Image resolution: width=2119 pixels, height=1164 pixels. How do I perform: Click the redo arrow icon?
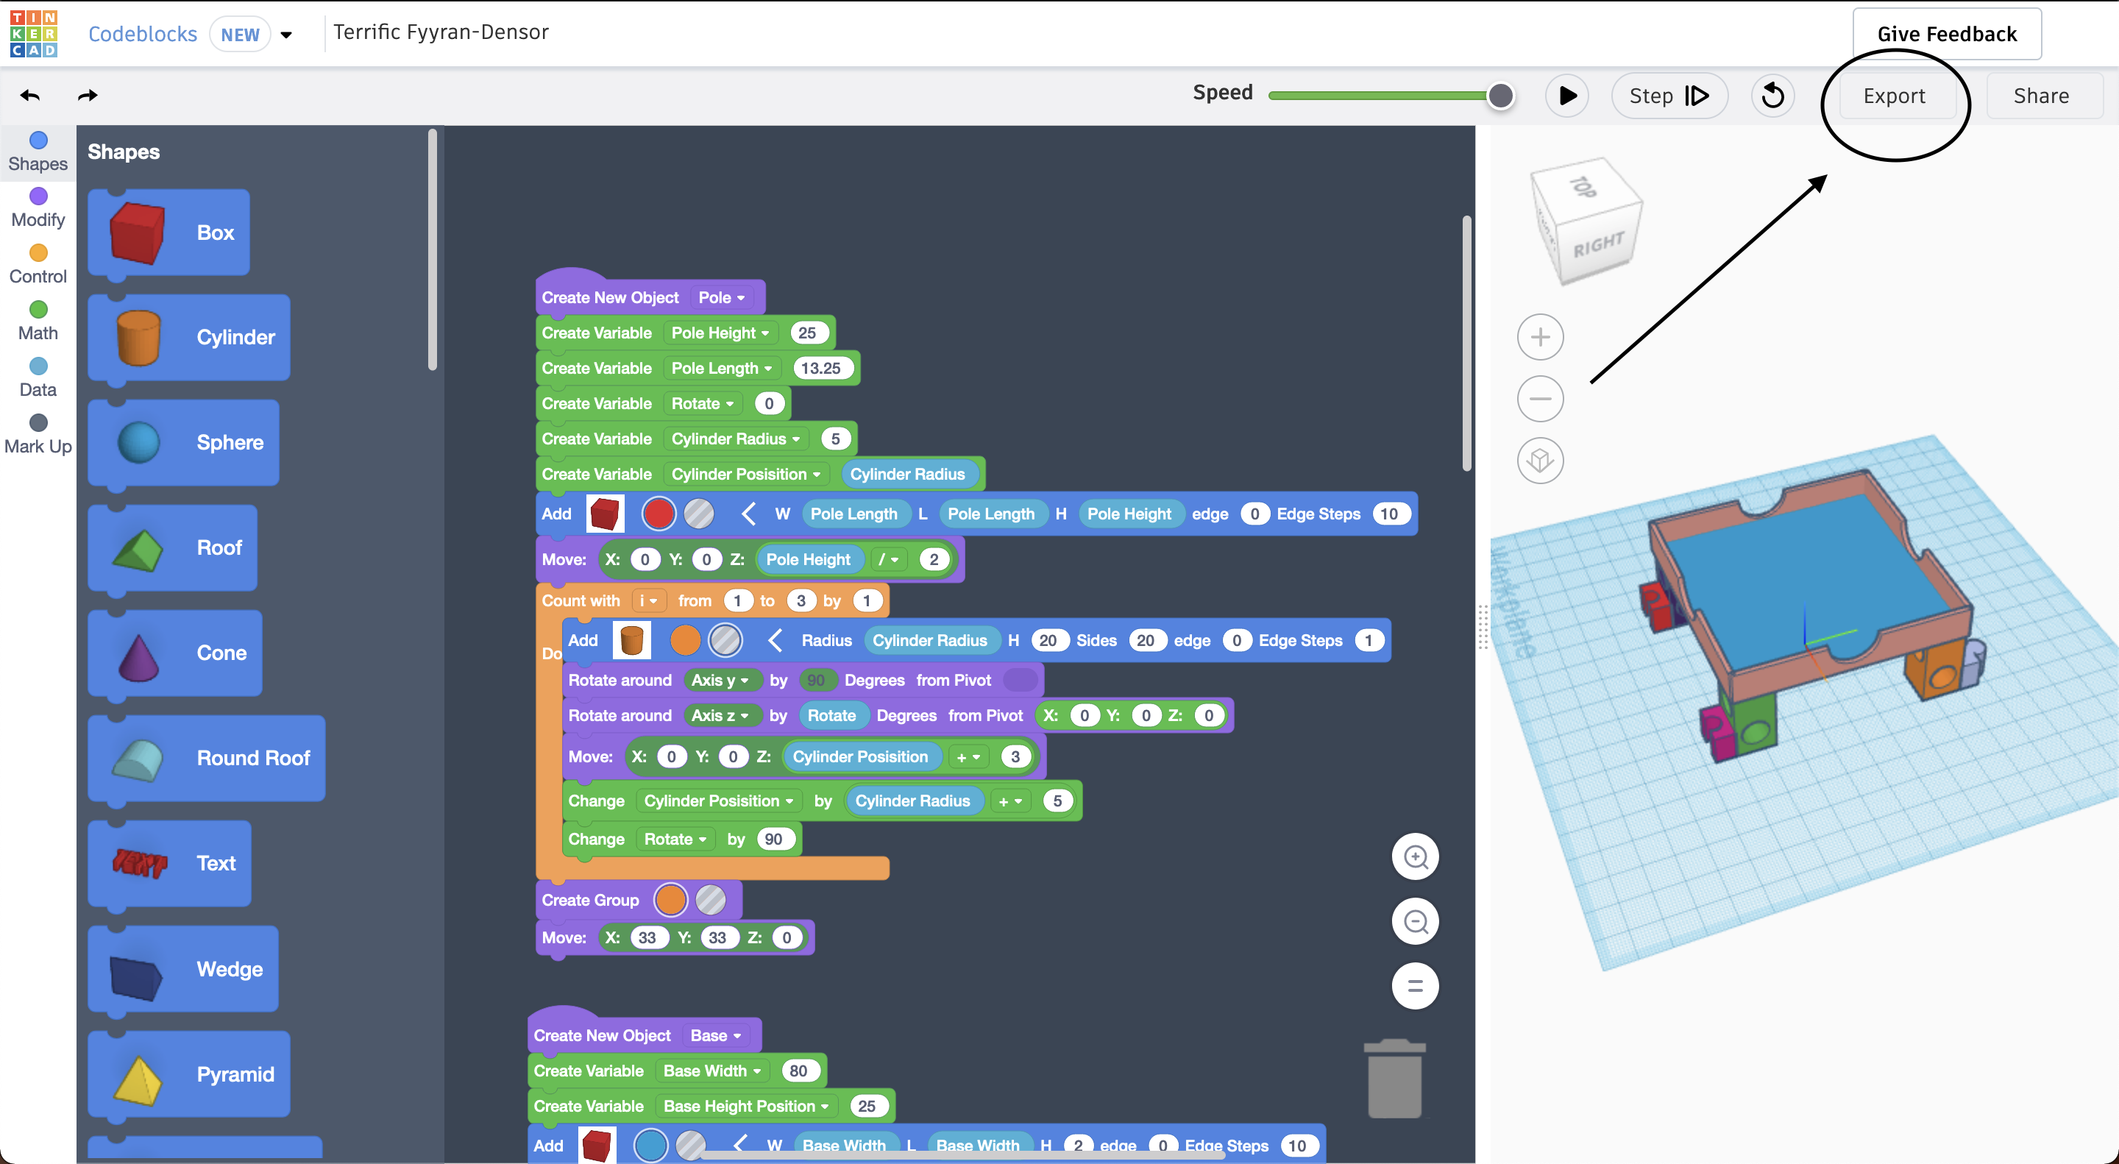pos(88,96)
